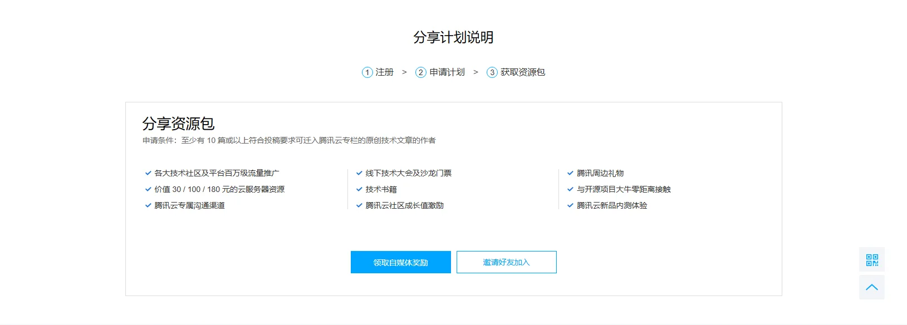
Task: Click the circled number 1 icon
Action: click(x=367, y=72)
